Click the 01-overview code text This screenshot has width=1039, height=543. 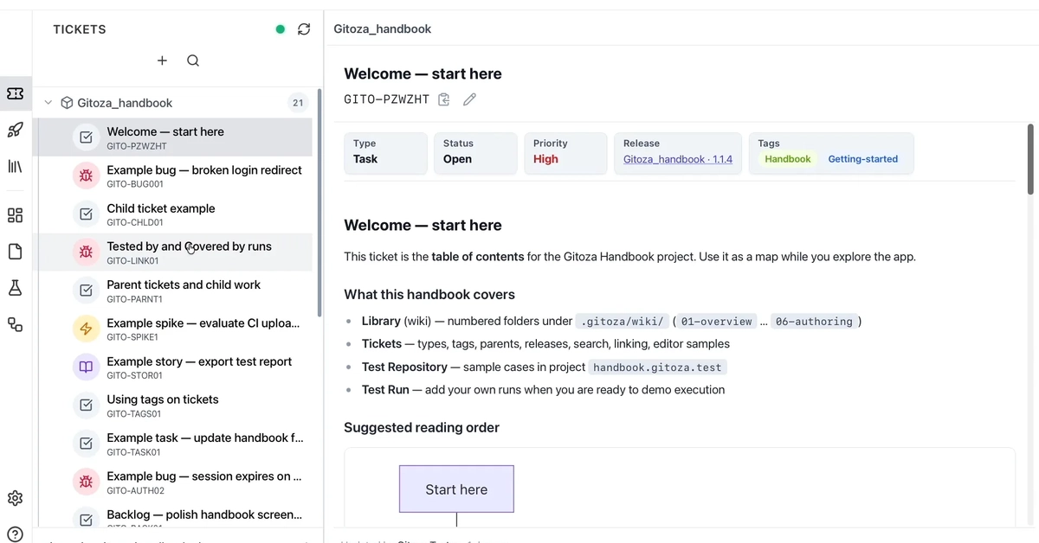point(716,322)
